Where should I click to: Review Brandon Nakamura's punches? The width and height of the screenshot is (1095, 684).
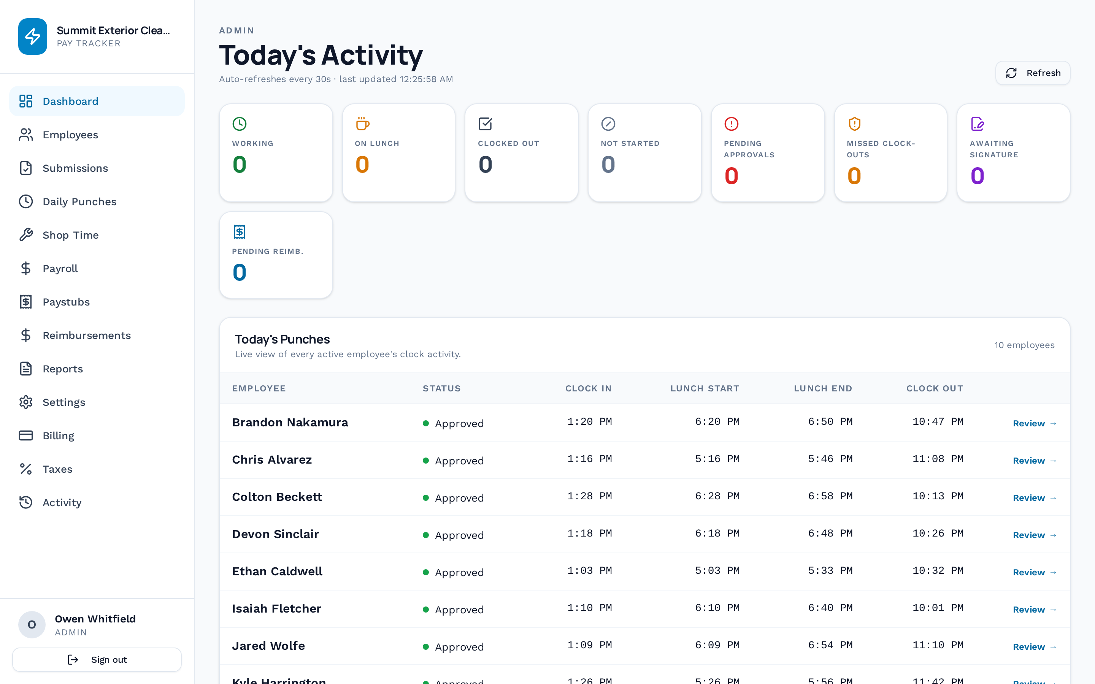pyautogui.click(x=1035, y=423)
